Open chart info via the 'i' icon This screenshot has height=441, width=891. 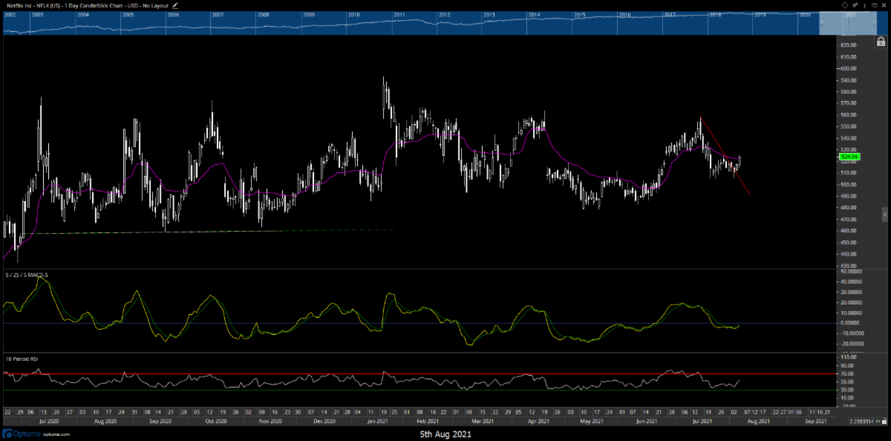(x=865, y=5)
